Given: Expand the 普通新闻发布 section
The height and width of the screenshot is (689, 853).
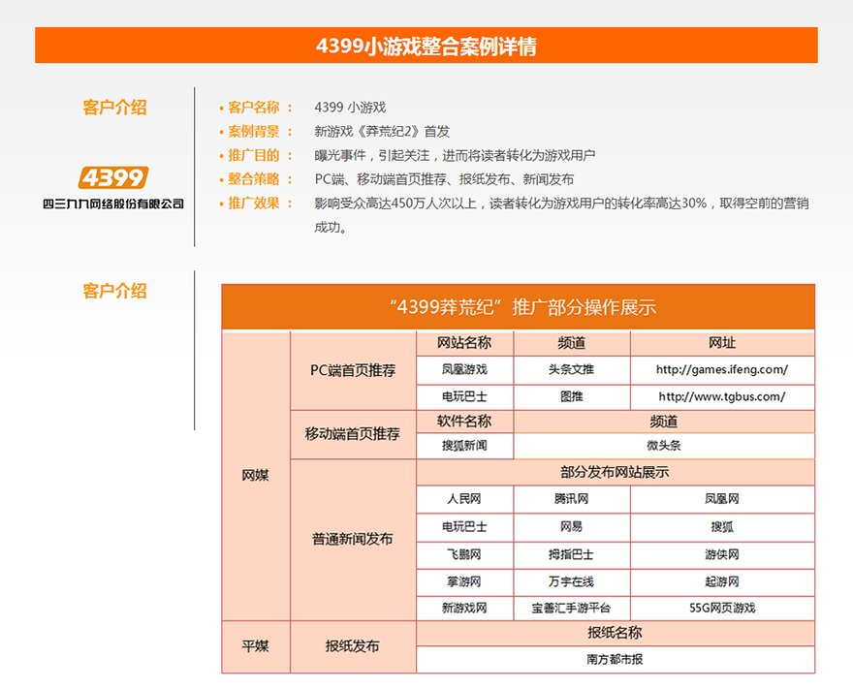Looking at the screenshot, I should [x=351, y=539].
